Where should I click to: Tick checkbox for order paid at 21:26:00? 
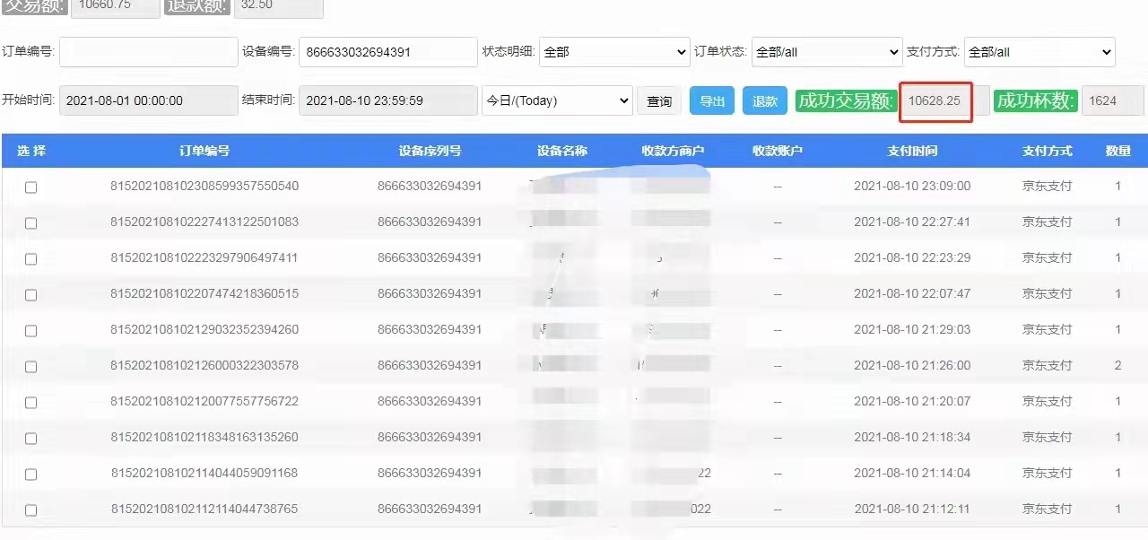[x=30, y=367]
